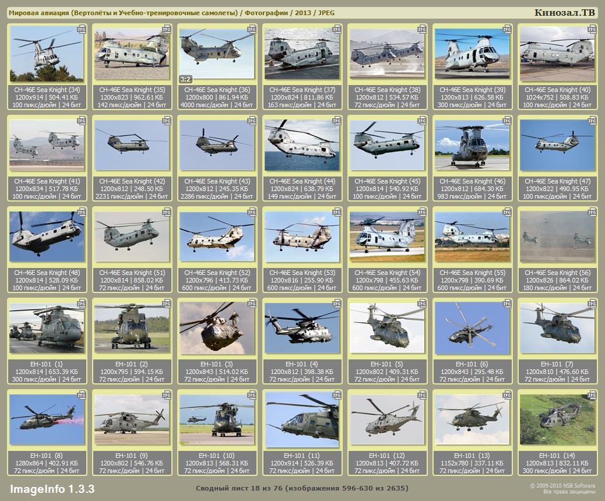This screenshot has height=501, width=605.
Task: Open the CH-46E Sea Knight (38) thumbnail
Action: (x=387, y=54)
